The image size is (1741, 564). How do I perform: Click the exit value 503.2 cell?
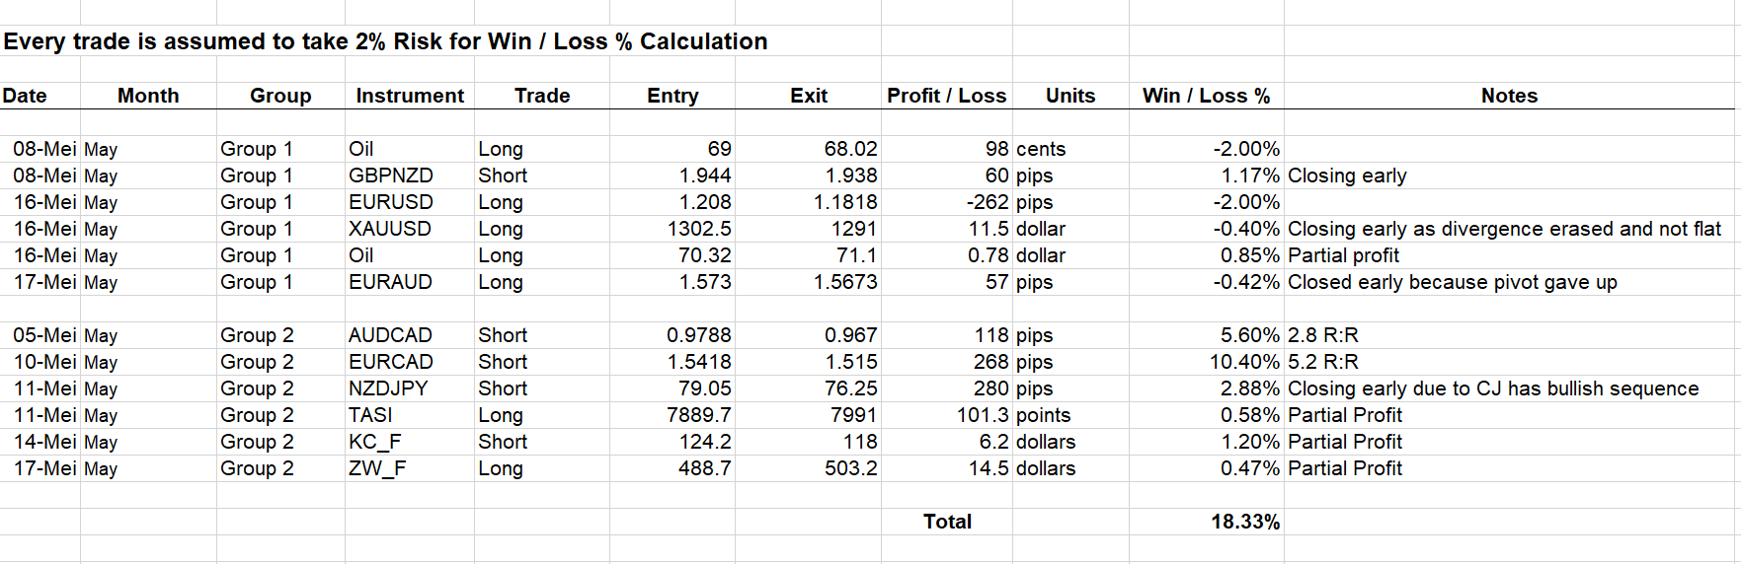(850, 468)
